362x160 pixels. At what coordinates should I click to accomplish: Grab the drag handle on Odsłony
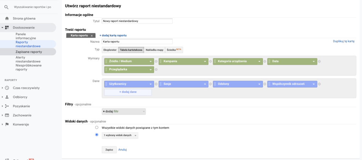(215, 84)
